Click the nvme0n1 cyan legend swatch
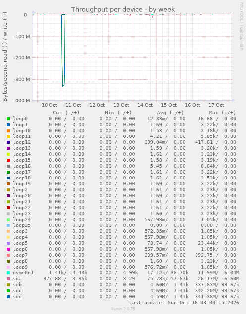 click(x=8, y=273)
